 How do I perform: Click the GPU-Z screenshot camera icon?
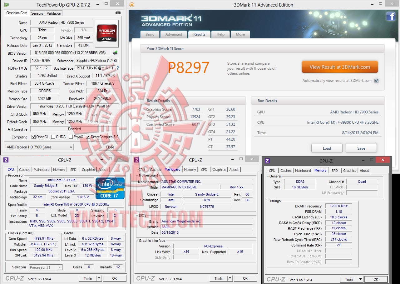click(117, 12)
